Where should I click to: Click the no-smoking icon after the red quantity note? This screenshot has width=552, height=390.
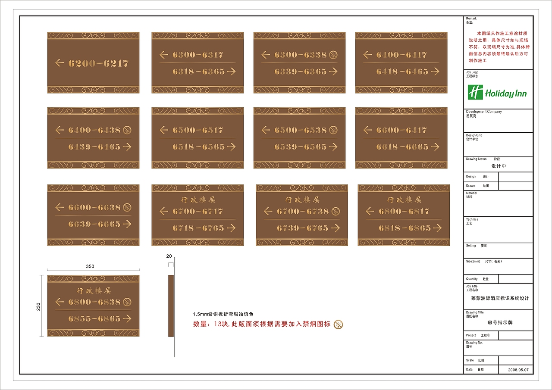pos(339,324)
